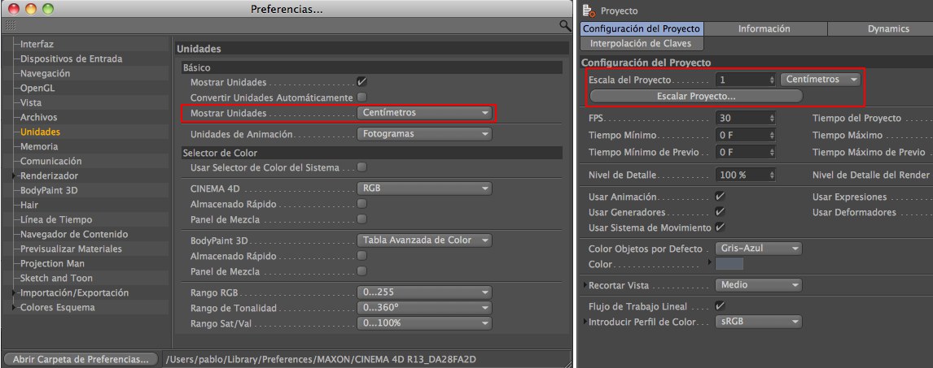The image size is (933, 368).
Task: Expand the Recortar Vista disclosure triangle
Action: [x=585, y=286]
